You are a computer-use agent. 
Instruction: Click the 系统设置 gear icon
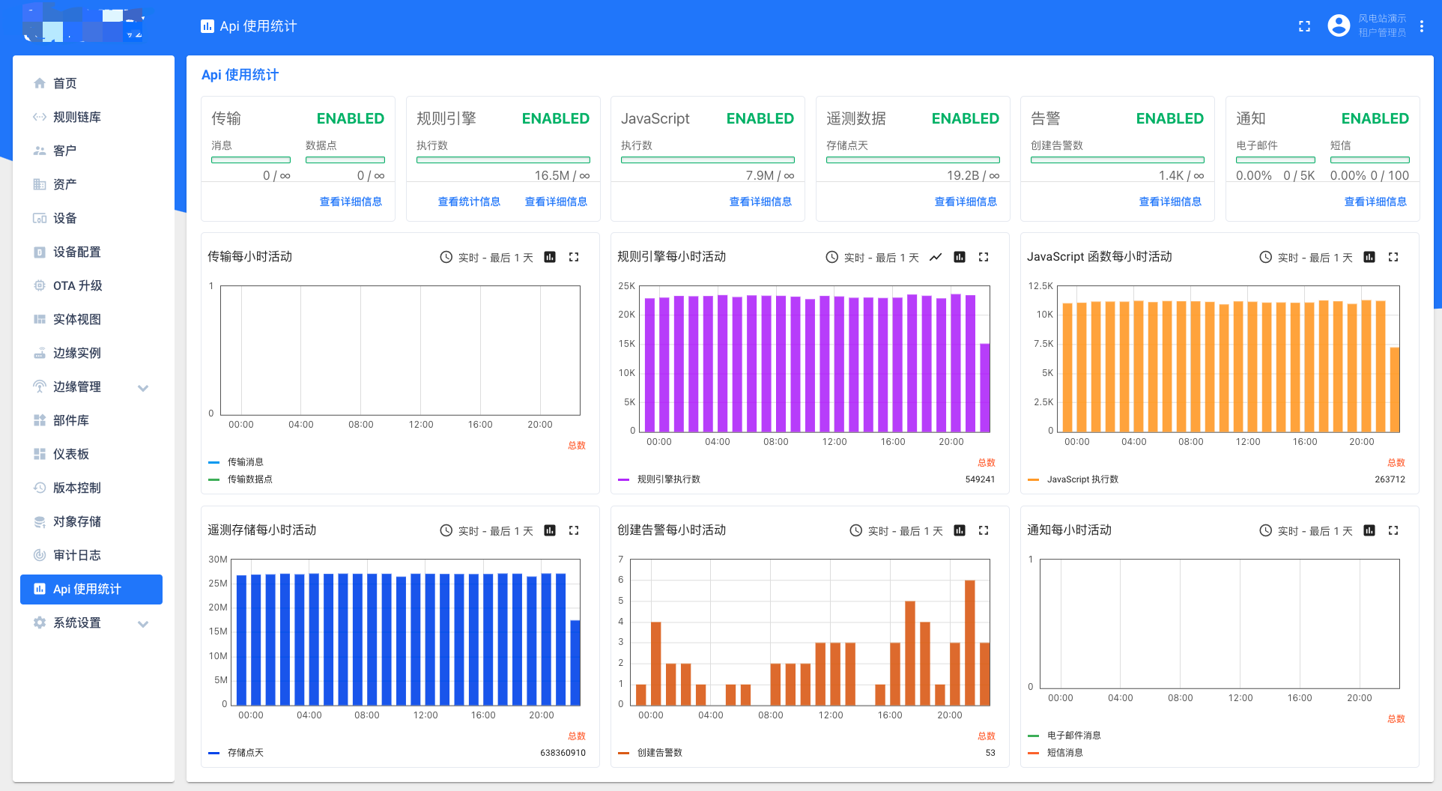coord(40,622)
